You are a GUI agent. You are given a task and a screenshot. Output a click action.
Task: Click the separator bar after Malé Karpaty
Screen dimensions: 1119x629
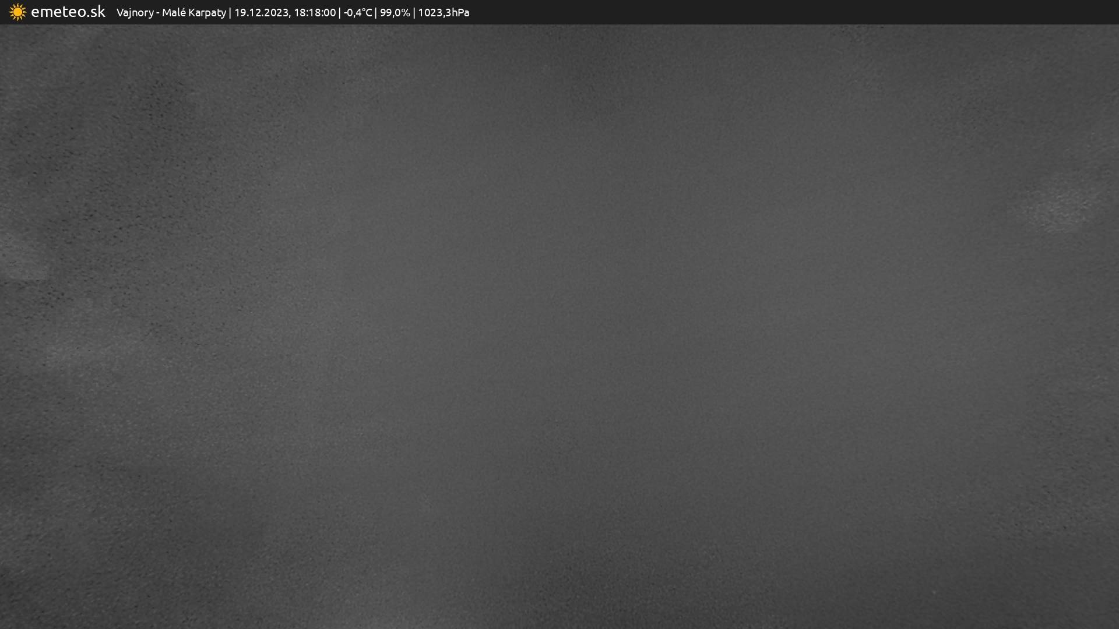(x=230, y=13)
